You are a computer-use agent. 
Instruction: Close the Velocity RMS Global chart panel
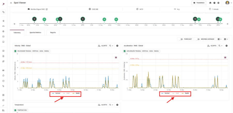coord(117,46)
